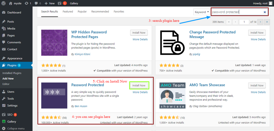
Task: Click the updates refresh icon
Action: pos(27,3)
